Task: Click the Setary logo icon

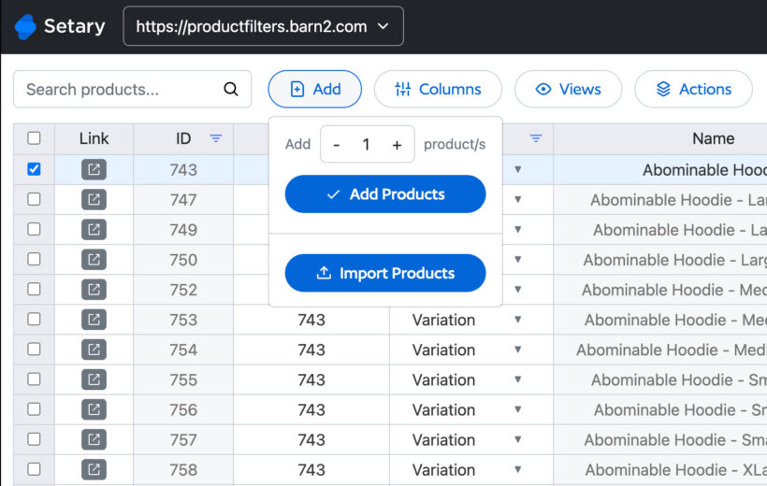Action: 25,26
